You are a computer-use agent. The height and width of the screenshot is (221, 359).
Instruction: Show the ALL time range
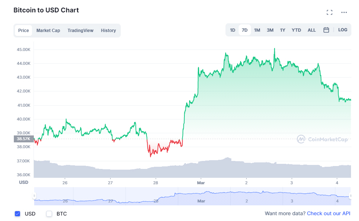pos(312,30)
